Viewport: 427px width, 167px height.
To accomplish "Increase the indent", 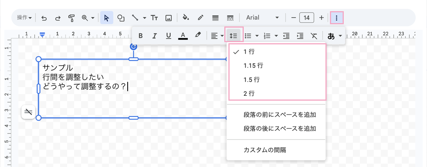I will coord(300,36).
